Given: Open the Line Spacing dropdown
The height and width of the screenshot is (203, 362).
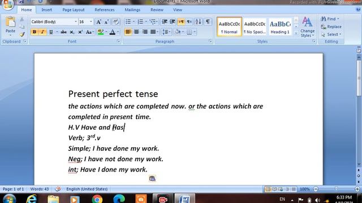Looking at the screenshot, I should 166,32.
